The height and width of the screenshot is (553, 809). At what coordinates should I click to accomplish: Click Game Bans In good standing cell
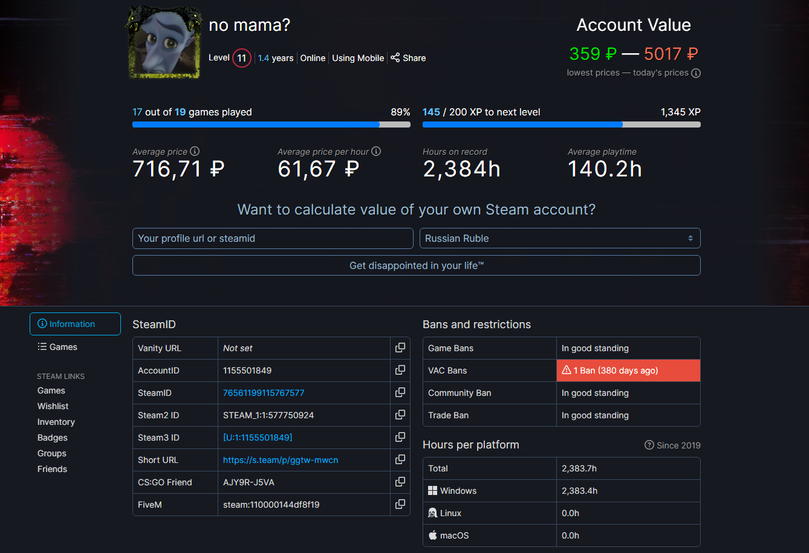pyautogui.click(x=628, y=348)
